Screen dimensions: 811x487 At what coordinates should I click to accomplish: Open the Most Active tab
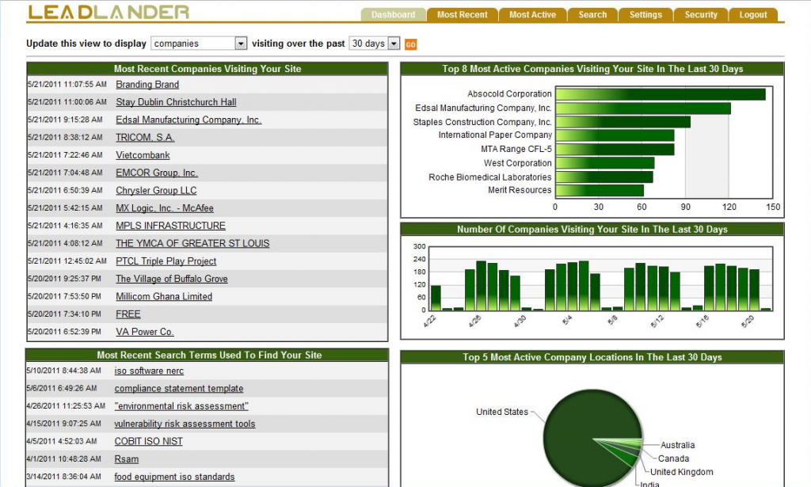532,15
